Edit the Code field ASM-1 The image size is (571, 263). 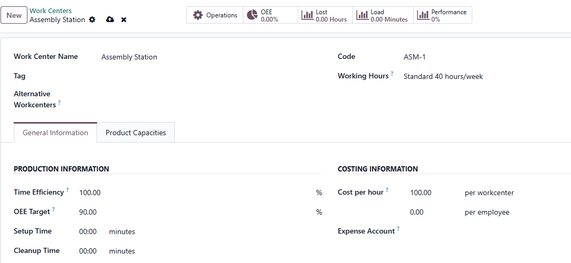pyautogui.click(x=475, y=57)
